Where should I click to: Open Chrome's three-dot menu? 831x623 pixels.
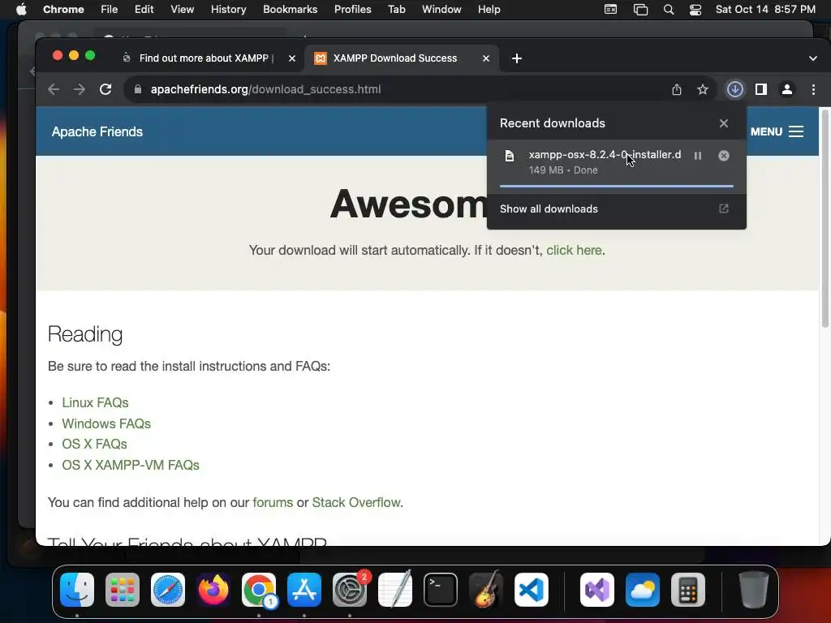(813, 89)
